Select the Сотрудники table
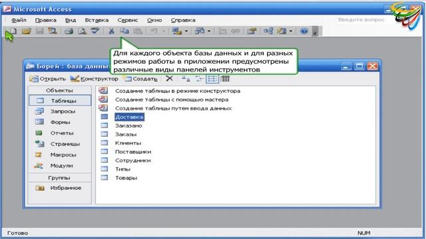Viewport: 426px width, 239px height. pos(133,160)
